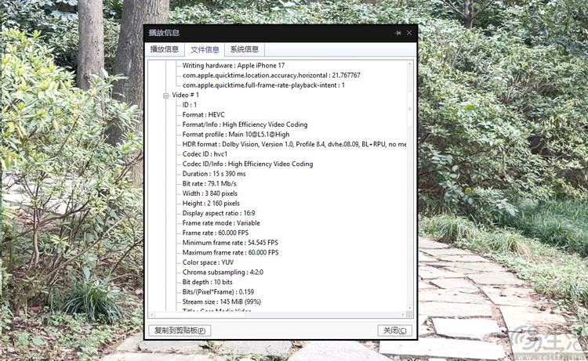Select the Format : HEVC row
Screen dimensions: 588x361
203,114
